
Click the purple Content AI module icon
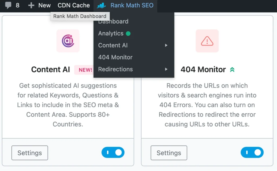68,41
